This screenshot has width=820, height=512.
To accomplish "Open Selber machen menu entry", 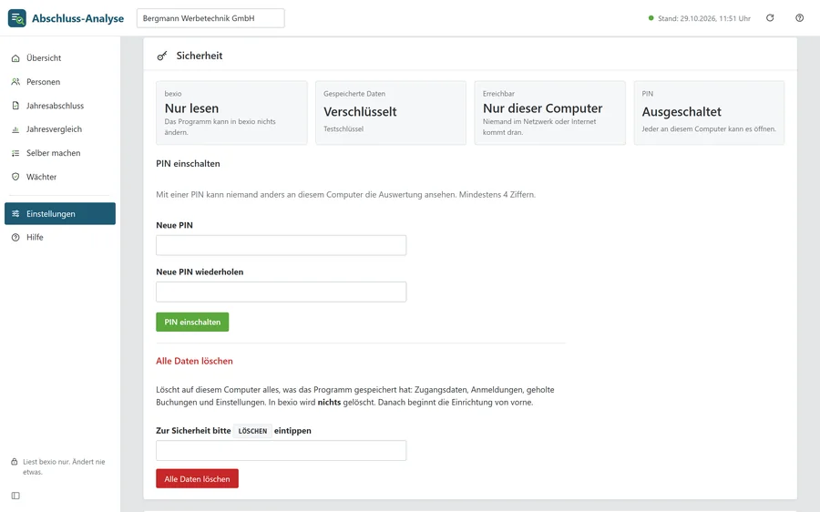I will click(x=60, y=153).
